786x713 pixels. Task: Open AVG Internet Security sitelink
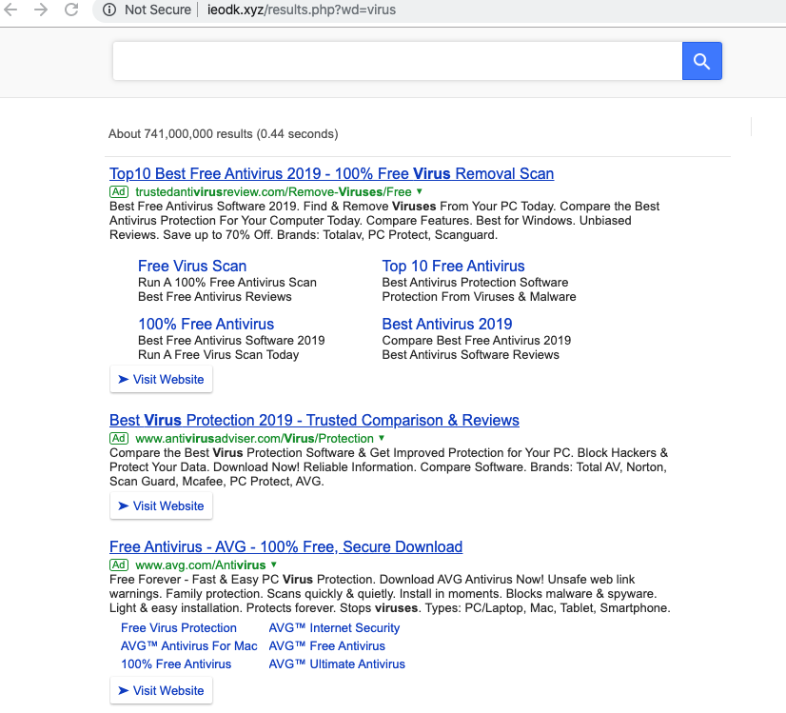tap(334, 627)
